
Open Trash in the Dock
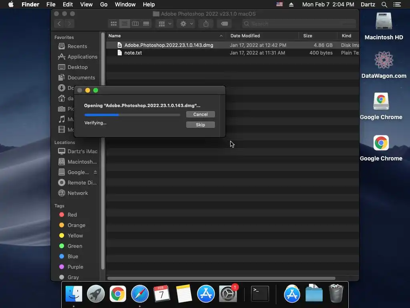click(x=336, y=293)
